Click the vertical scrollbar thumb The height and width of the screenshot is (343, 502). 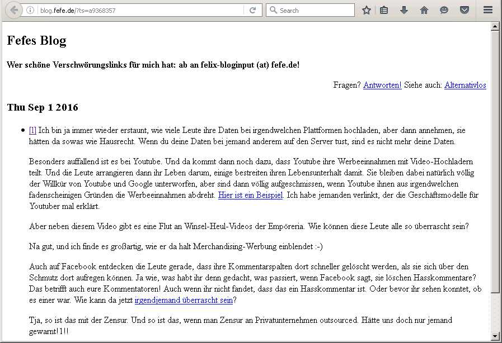point(495,162)
